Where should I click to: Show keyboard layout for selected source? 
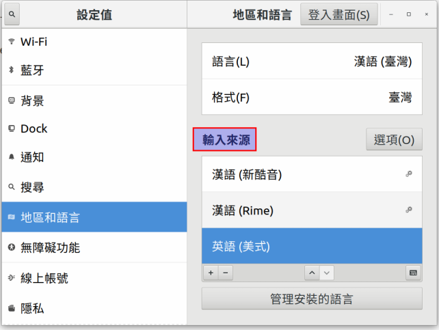413,273
